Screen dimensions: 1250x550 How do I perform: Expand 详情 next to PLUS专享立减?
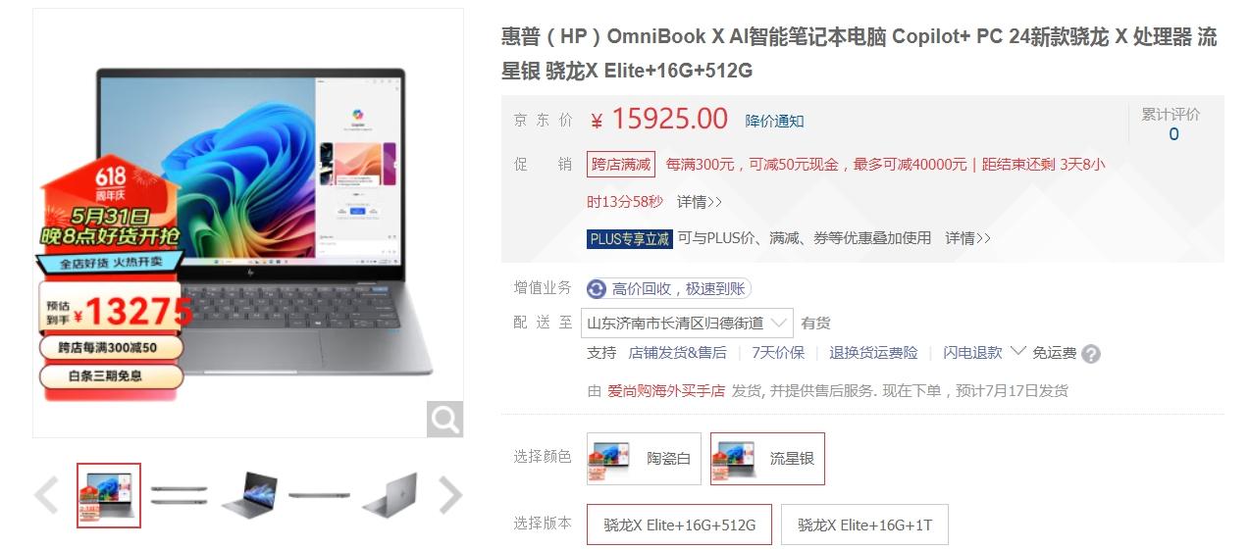click(967, 238)
